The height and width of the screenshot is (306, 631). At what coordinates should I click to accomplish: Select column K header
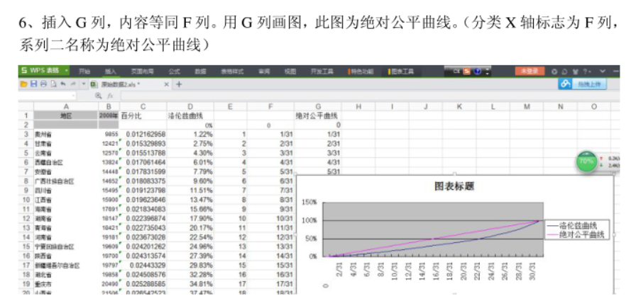[459, 106]
